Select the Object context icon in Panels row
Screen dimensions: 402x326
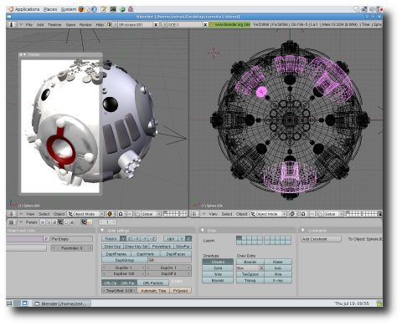(60, 222)
